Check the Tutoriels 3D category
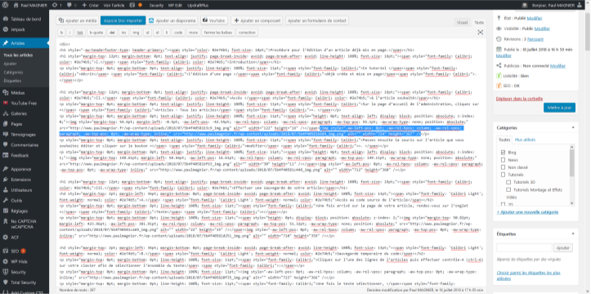This screenshot has width=591, height=294. point(508,182)
